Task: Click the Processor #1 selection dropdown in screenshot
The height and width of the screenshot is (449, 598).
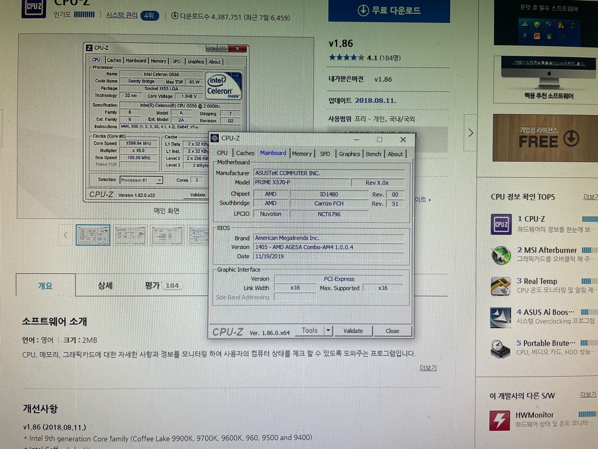Action: (141, 180)
